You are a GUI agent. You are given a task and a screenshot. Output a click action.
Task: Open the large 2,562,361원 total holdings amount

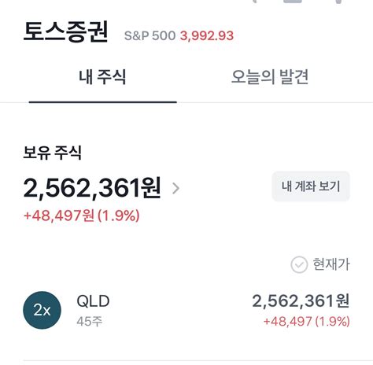point(92,188)
